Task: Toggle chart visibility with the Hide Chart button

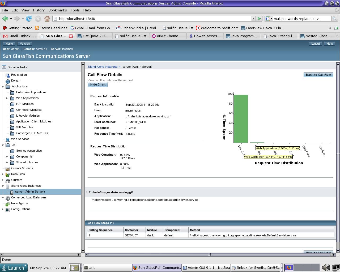Action: pos(98,84)
